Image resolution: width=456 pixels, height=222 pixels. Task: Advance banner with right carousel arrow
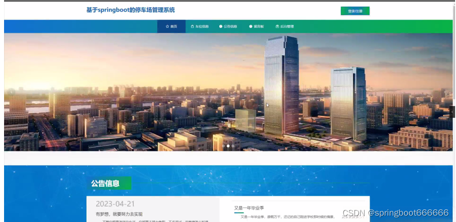tap(445, 92)
